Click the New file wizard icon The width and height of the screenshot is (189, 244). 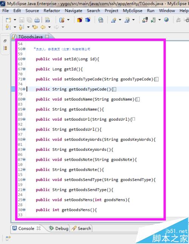pyautogui.click(x=8, y=20)
